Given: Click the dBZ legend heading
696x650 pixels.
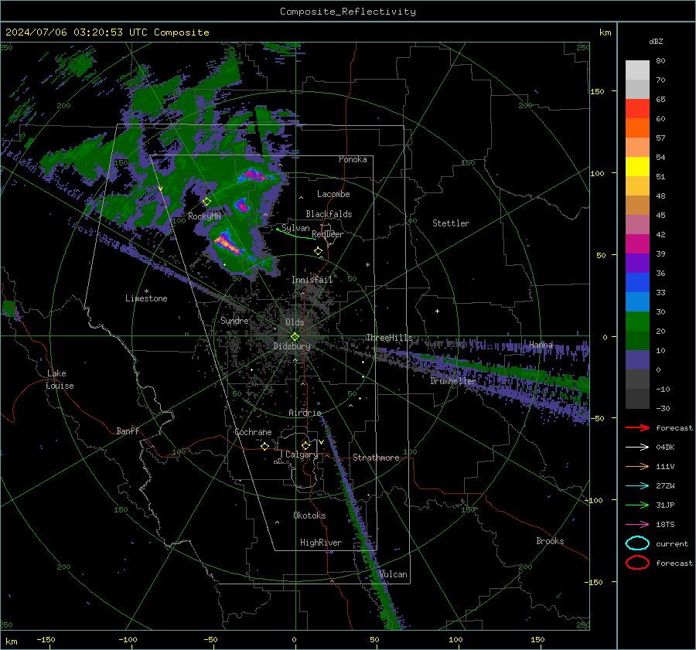Looking at the screenshot, I should click(x=656, y=42).
